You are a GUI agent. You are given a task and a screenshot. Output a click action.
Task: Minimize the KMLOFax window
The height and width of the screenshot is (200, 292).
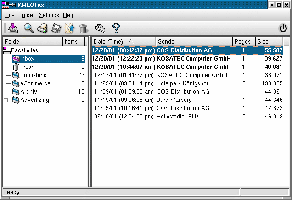[272, 5]
